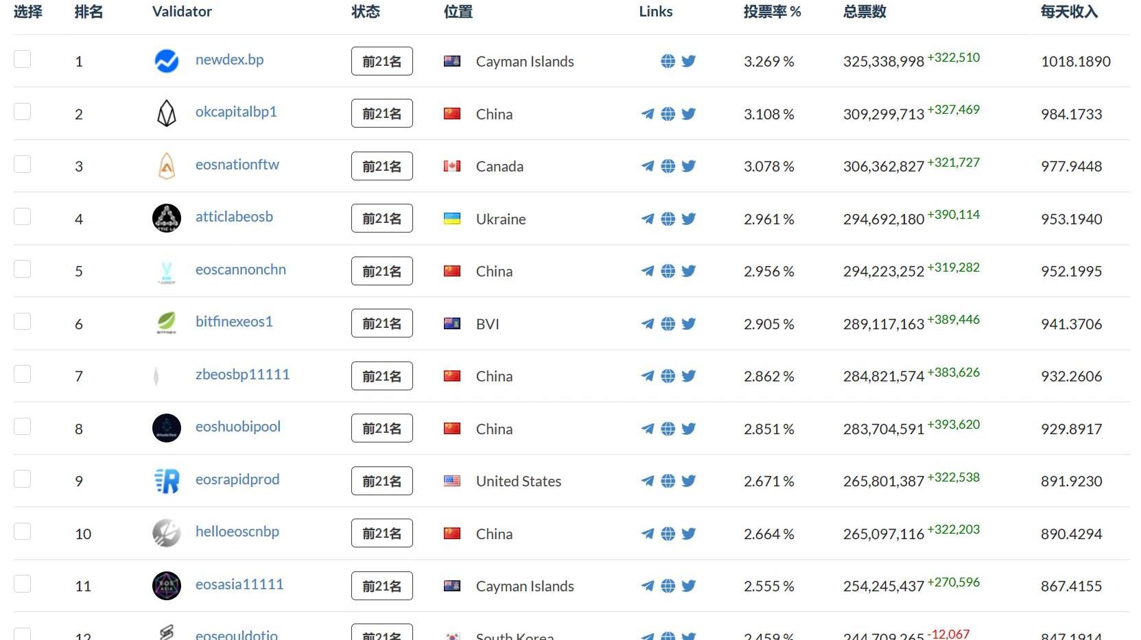
Task: Open atticlabeosb Telegram icon
Action: click(x=647, y=219)
